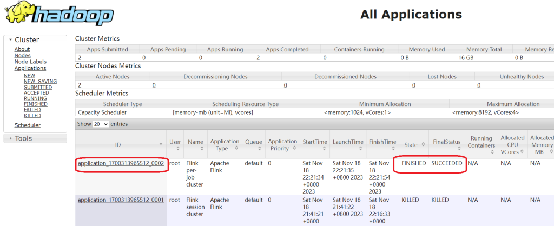Sort table by ID column arrow
This screenshot has width=554, height=226.
pos(160,144)
